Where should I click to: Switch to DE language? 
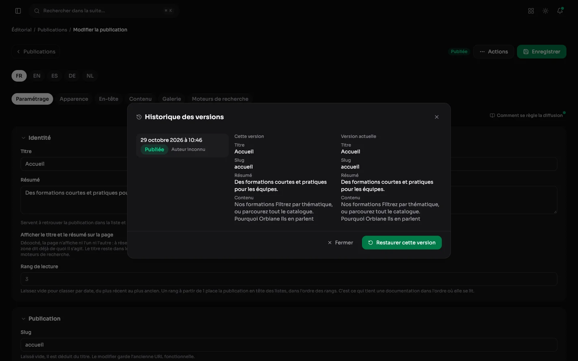[72, 76]
